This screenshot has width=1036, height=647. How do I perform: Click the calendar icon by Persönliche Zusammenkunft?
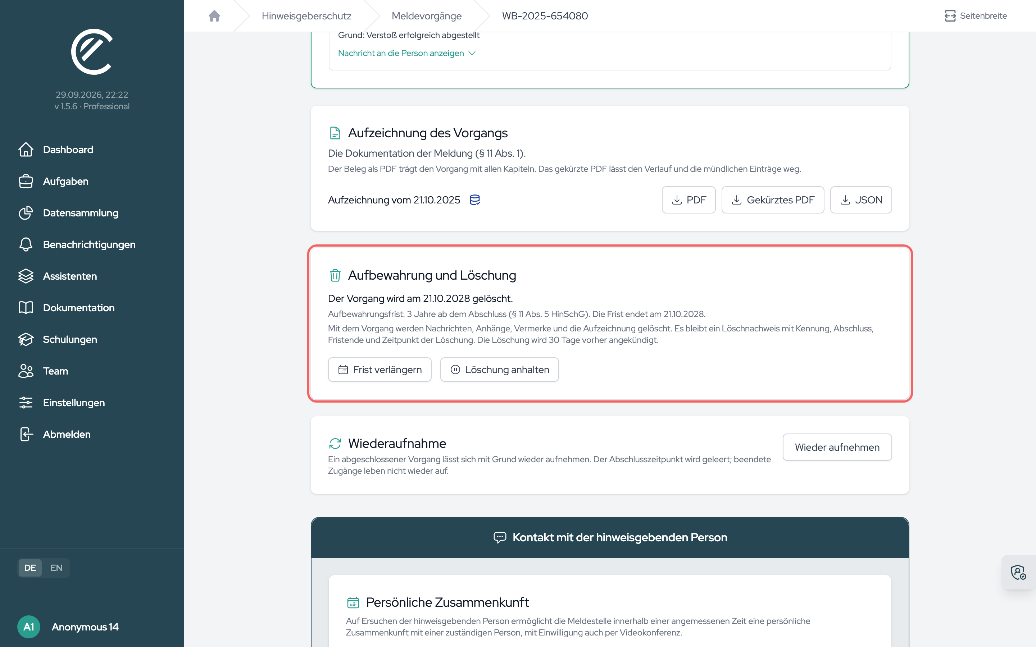(353, 602)
